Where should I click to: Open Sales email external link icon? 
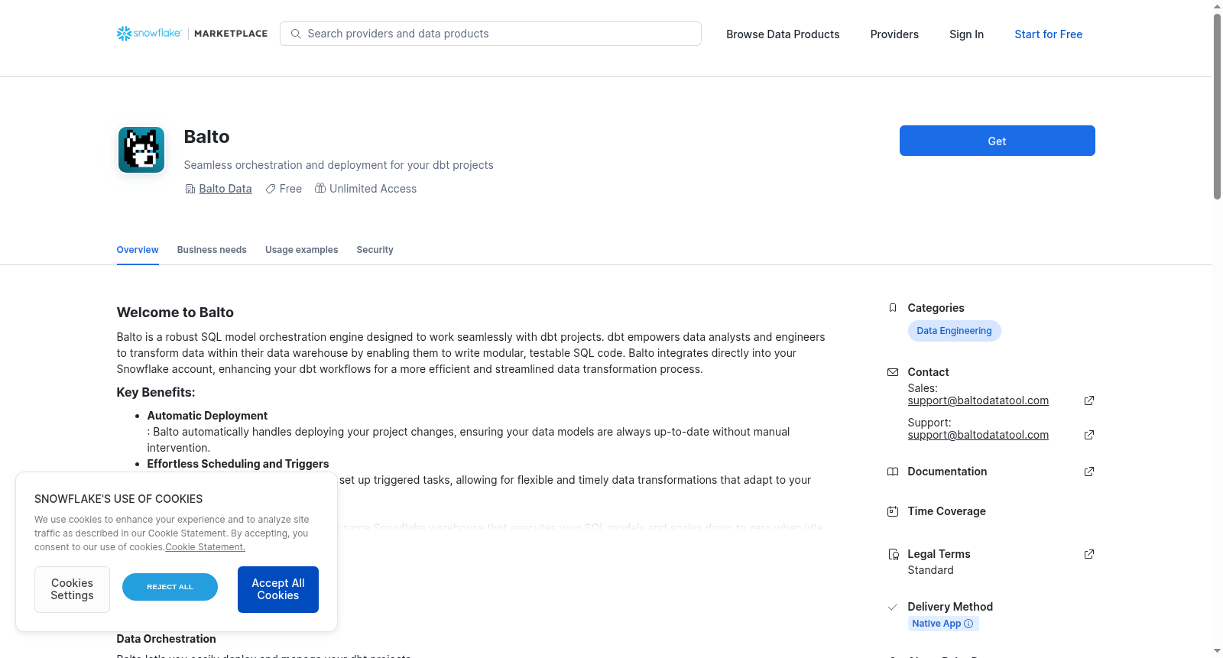1089,400
